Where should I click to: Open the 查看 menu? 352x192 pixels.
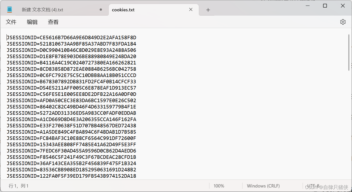(x=53, y=22)
